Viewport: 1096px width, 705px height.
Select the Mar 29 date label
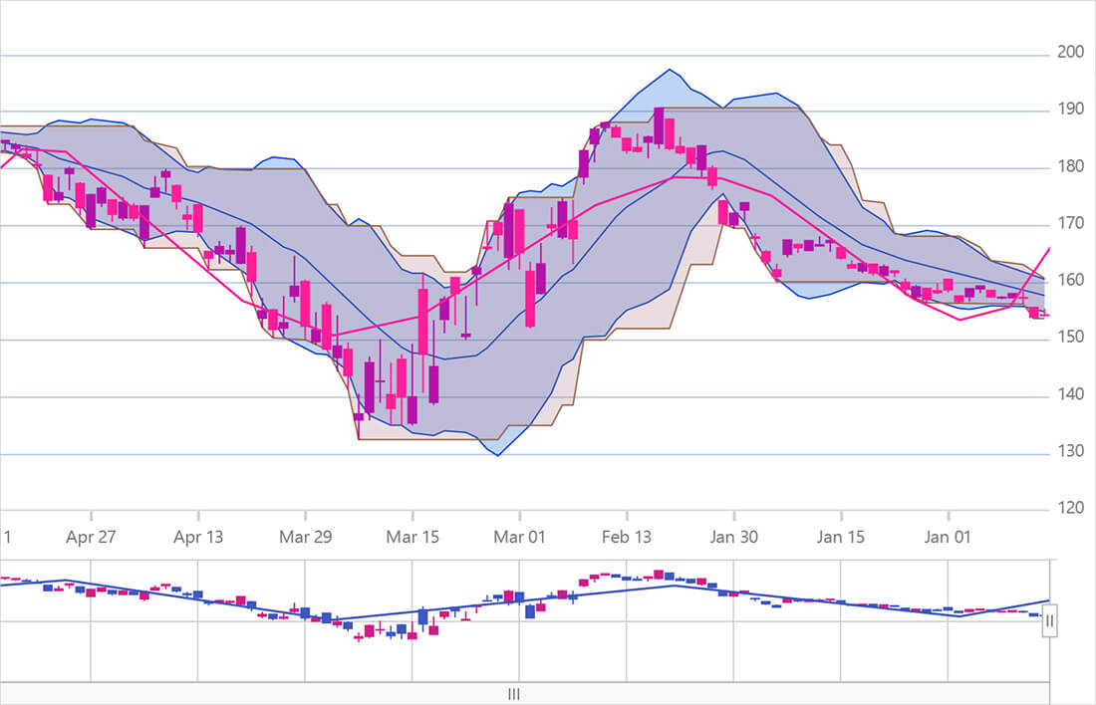point(306,538)
